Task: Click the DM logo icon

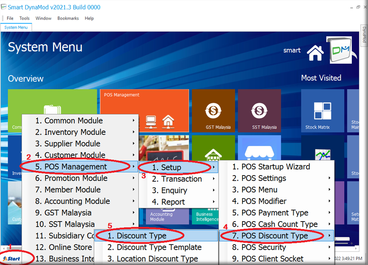Action: click(339, 50)
